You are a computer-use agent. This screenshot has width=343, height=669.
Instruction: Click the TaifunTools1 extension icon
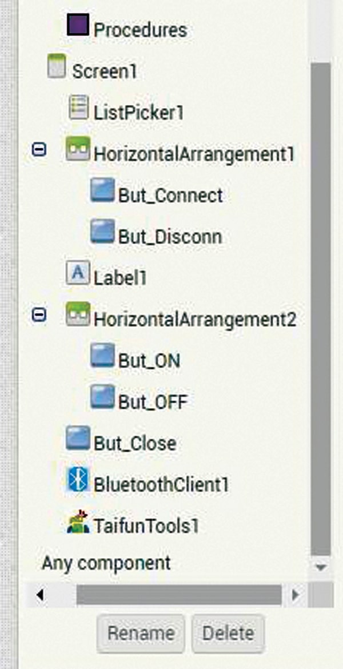tap(78, 521)
